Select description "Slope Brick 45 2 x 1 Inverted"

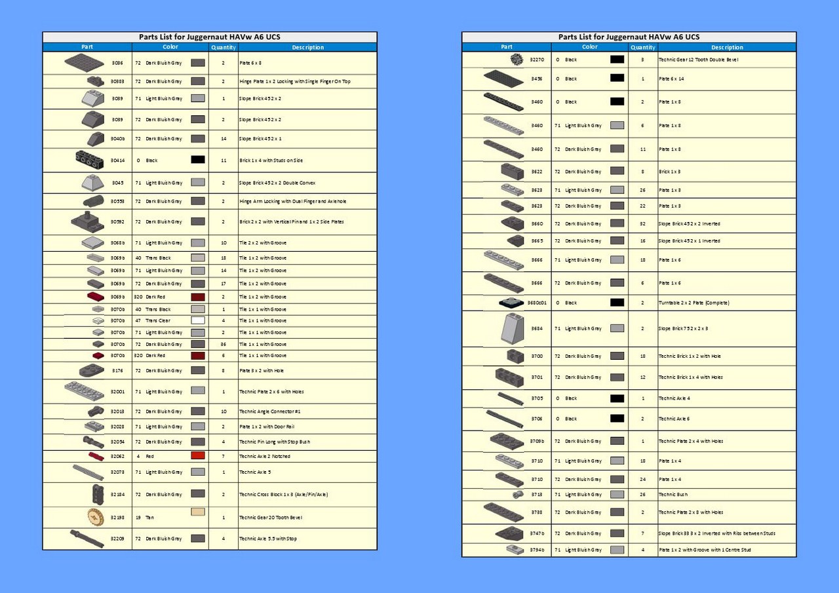point(689,241)
